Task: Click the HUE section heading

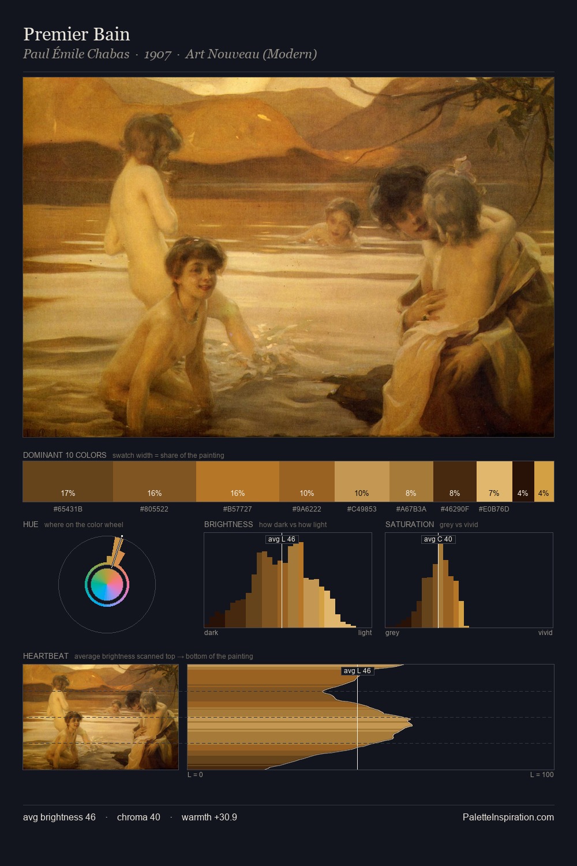Action: click(31, 524)
